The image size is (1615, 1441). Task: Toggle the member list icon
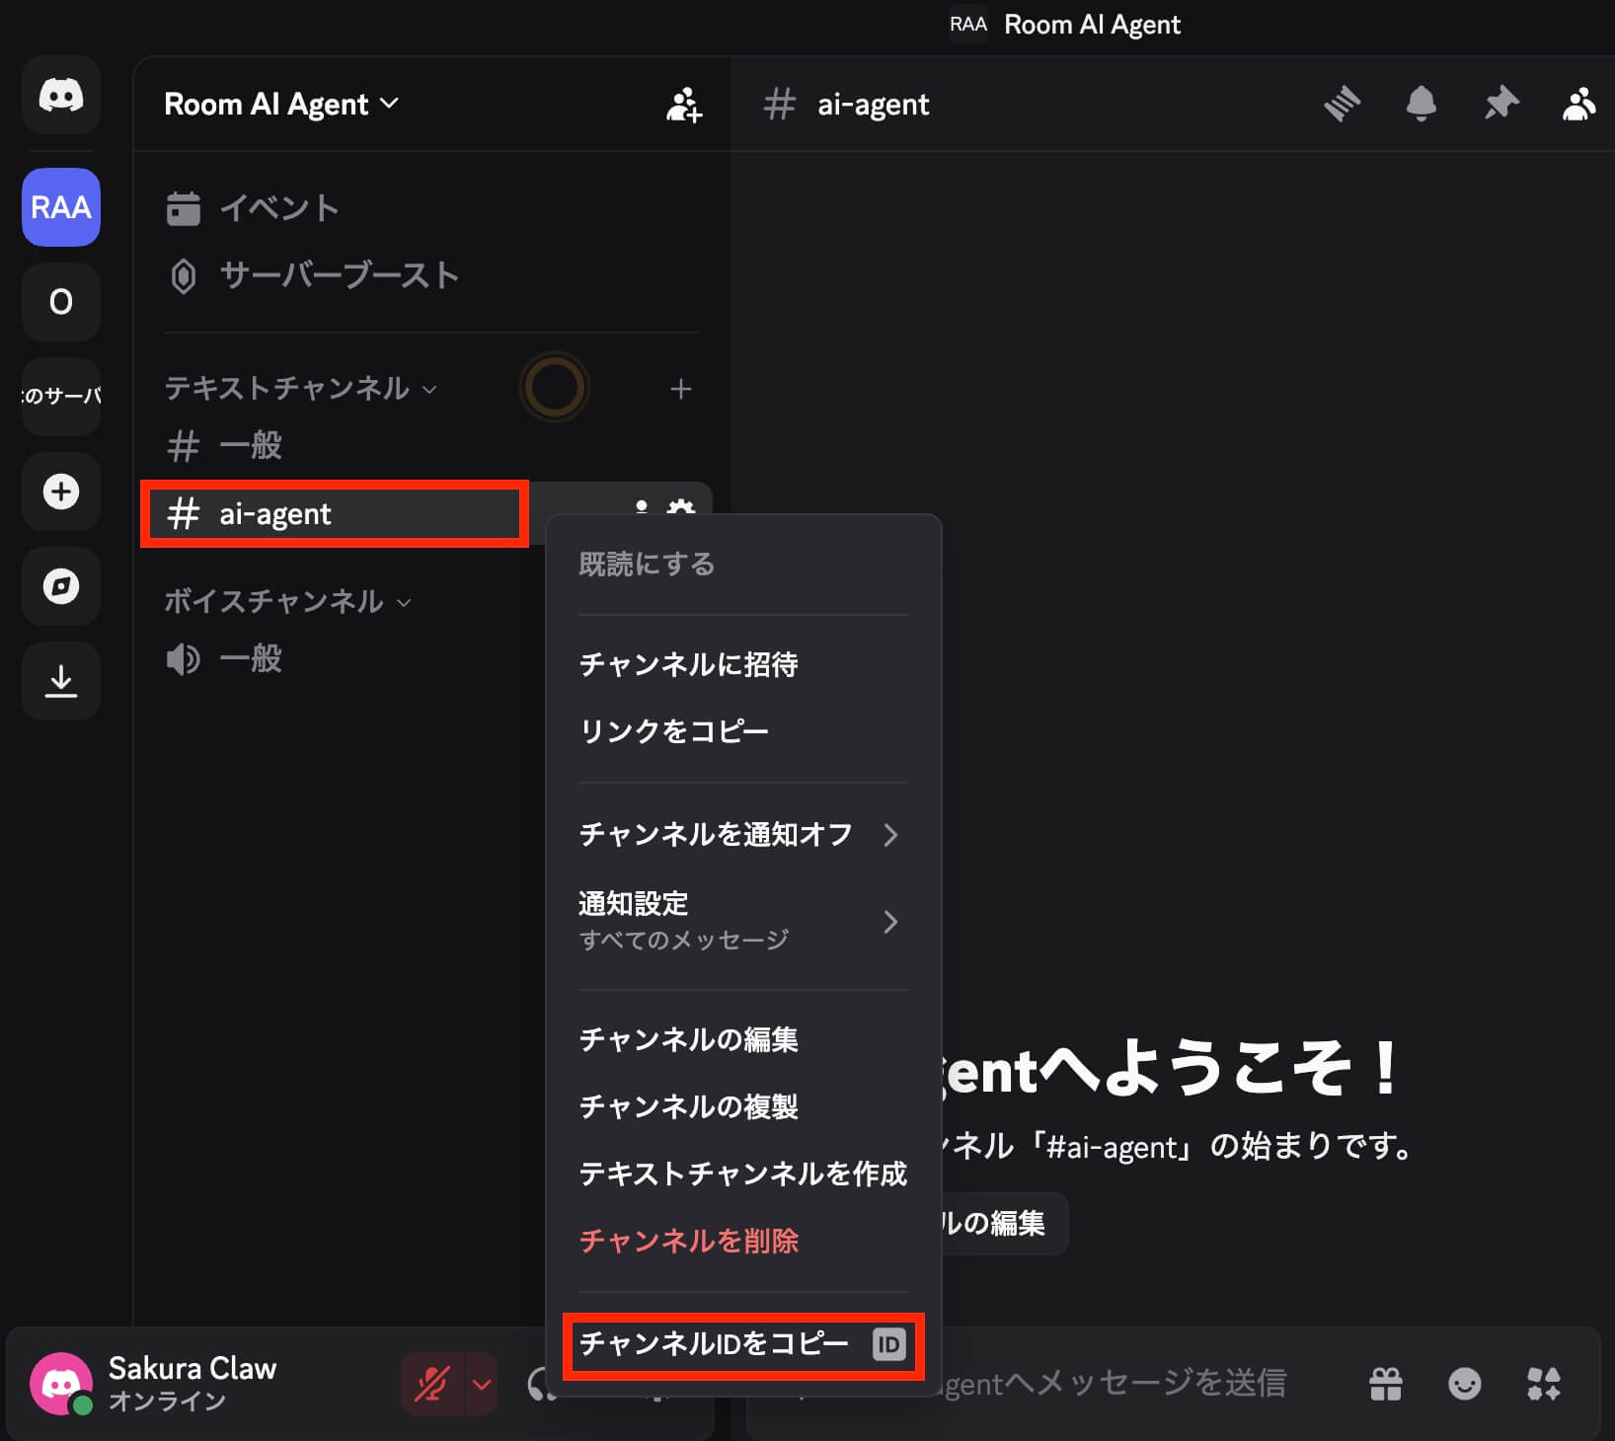click(1578, 104)
